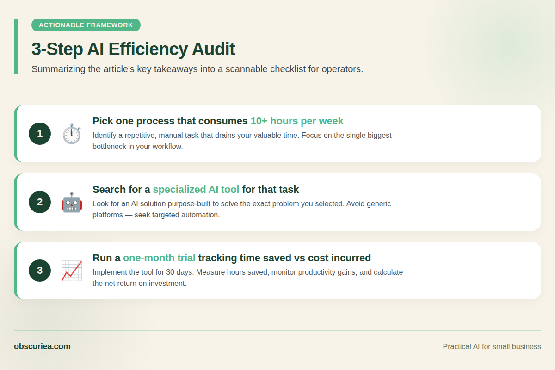Click the stopwatch icon in step 1
Screen dimensions: 555x370
(72, 134)
